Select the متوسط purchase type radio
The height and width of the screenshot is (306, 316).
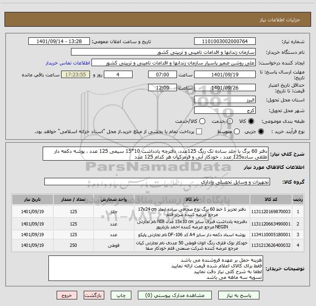pos(237,132)
